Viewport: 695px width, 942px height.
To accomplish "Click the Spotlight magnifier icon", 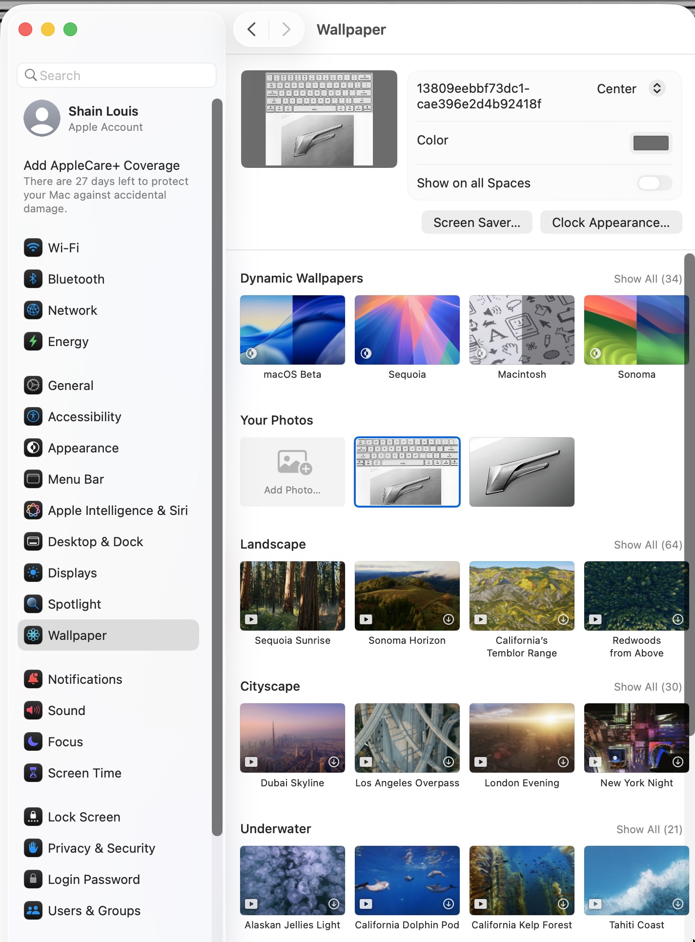I will tap(33, 604).
